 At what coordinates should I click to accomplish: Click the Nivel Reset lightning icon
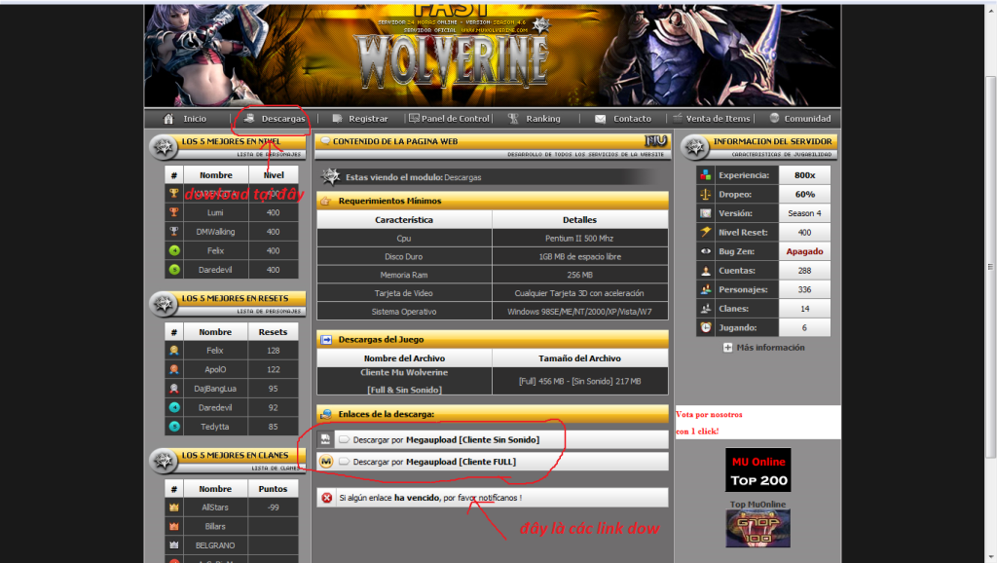click(706, 232)
